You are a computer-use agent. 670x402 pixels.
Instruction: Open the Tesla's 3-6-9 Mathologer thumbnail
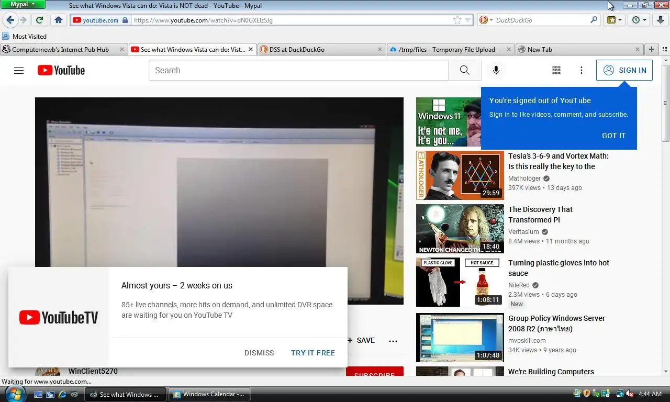[x=460, y=175]
